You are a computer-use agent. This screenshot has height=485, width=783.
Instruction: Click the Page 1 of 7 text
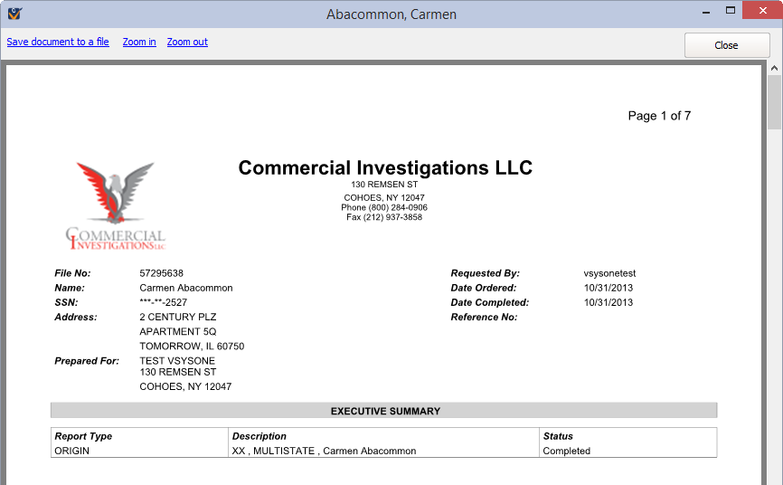[x=659, y=116]
